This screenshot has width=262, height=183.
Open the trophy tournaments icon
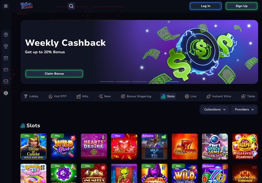pyautogui.click(x=6, y=46)
